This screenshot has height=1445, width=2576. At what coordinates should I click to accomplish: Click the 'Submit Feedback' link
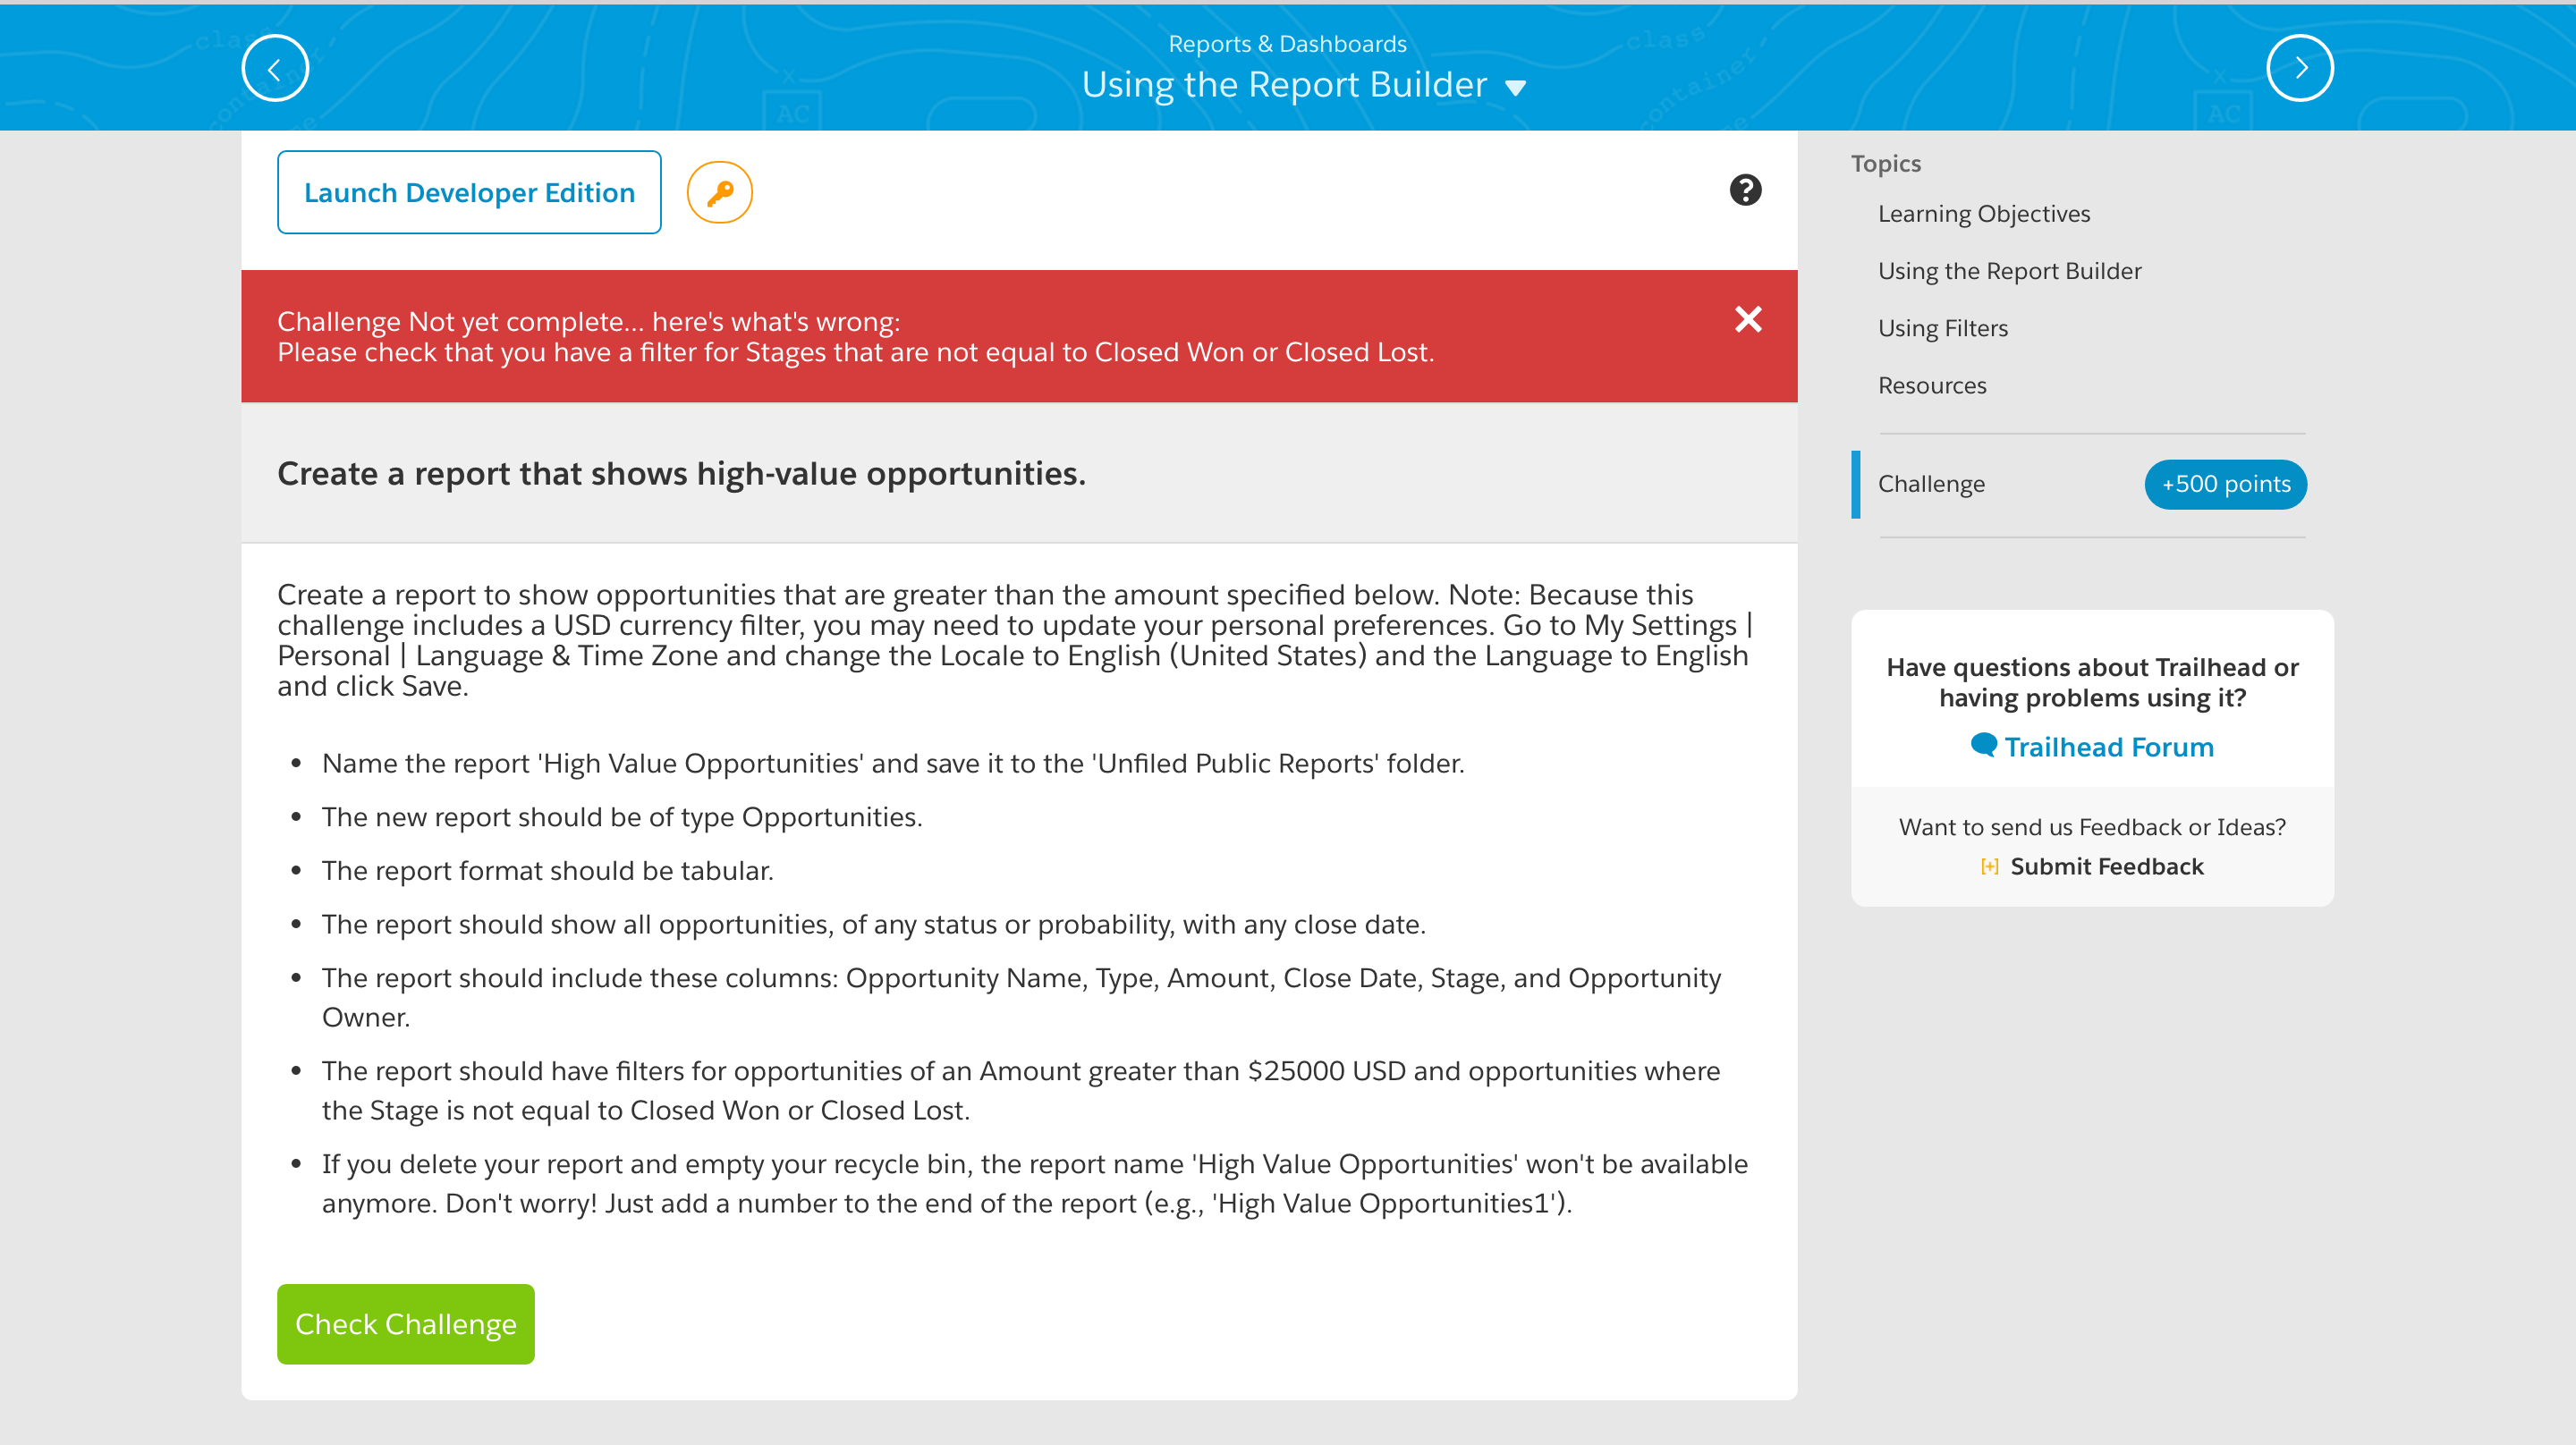tap(2109, 865)
